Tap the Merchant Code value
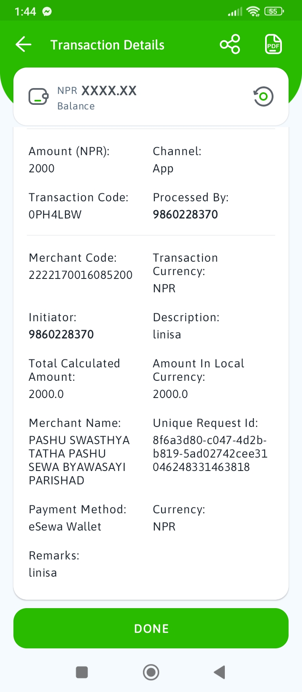Image resolution: width=302 pixels, height=692 pixels. tap(81, 275)
